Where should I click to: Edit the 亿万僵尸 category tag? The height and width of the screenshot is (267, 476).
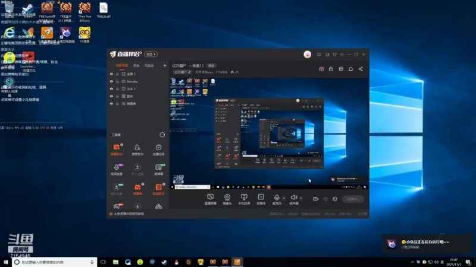click(x=183, y=72)
